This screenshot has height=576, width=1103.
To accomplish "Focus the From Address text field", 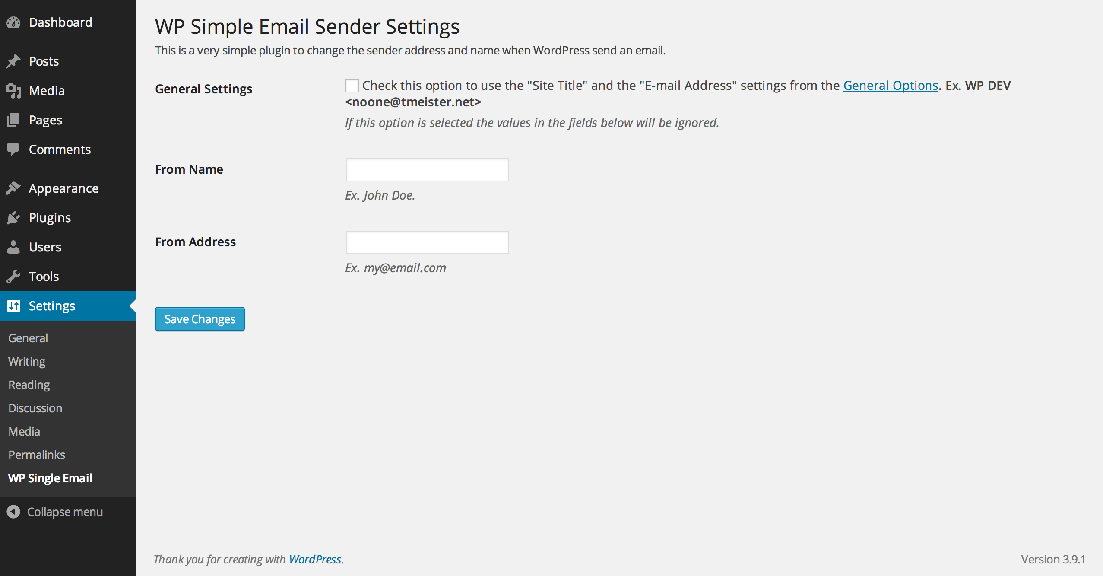I will 427,242.
